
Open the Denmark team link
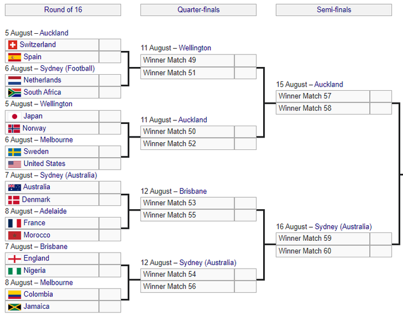point(36,200)
